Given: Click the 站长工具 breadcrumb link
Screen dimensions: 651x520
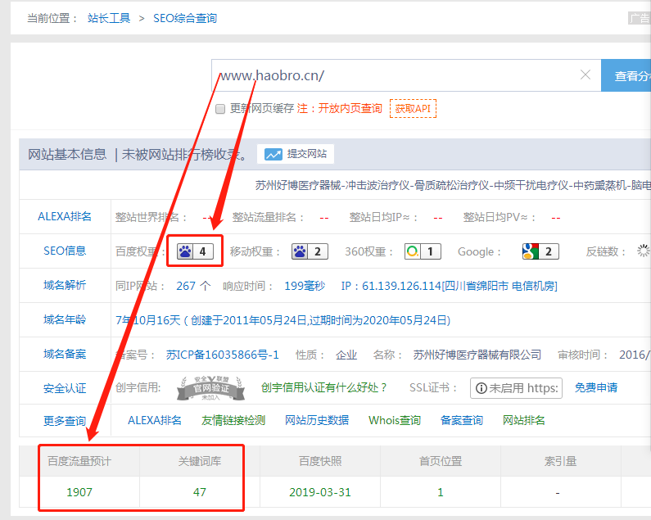Looking at the screenshot, I should pyautogui.click(x=109, y=18).
